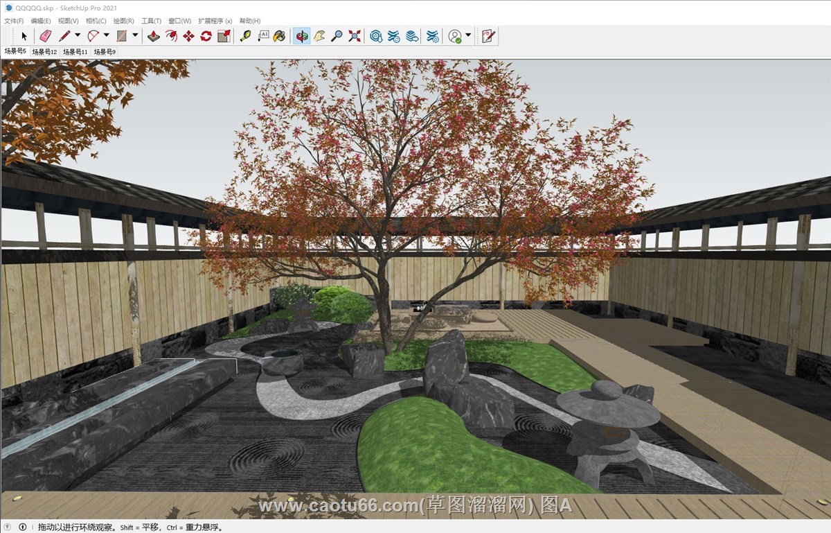Choose the Move tool
Screen dimensions: 831x533
(188, 36)
